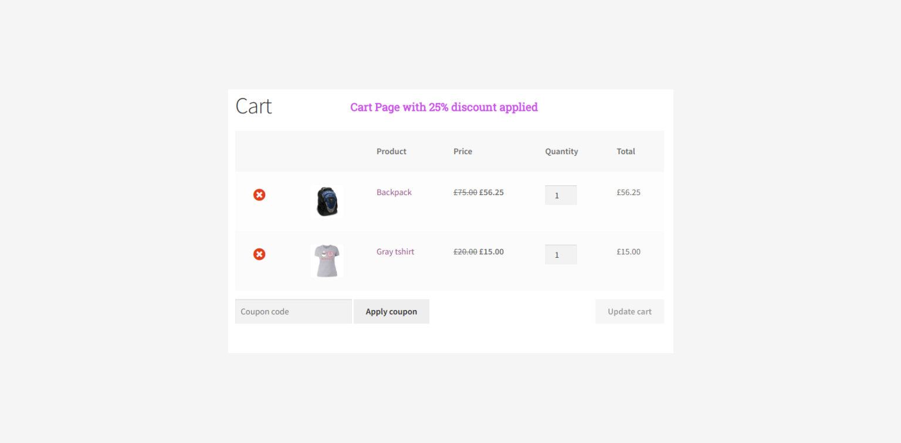Click the Gray tshirt £15.00 total

pos(628,251)
